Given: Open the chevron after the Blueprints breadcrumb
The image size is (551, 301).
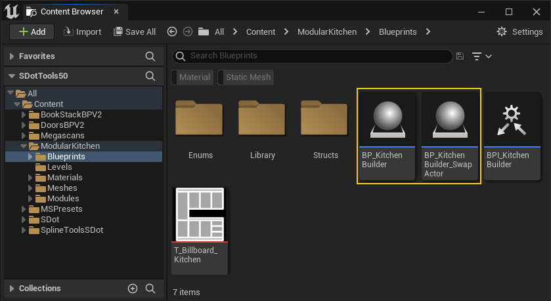Looking at the screenshot, I should pos(428,31).
